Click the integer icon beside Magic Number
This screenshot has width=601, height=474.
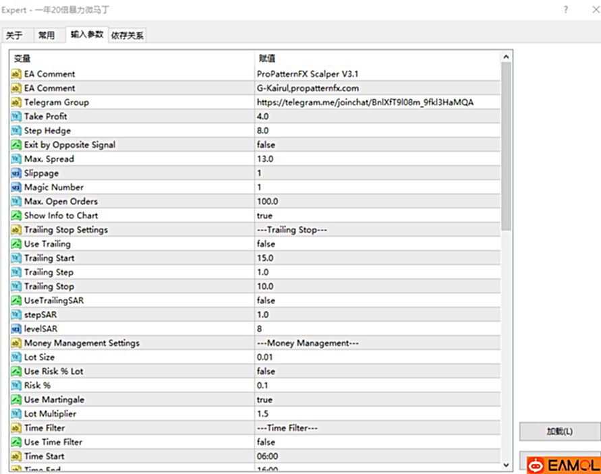tap(16, 187)
